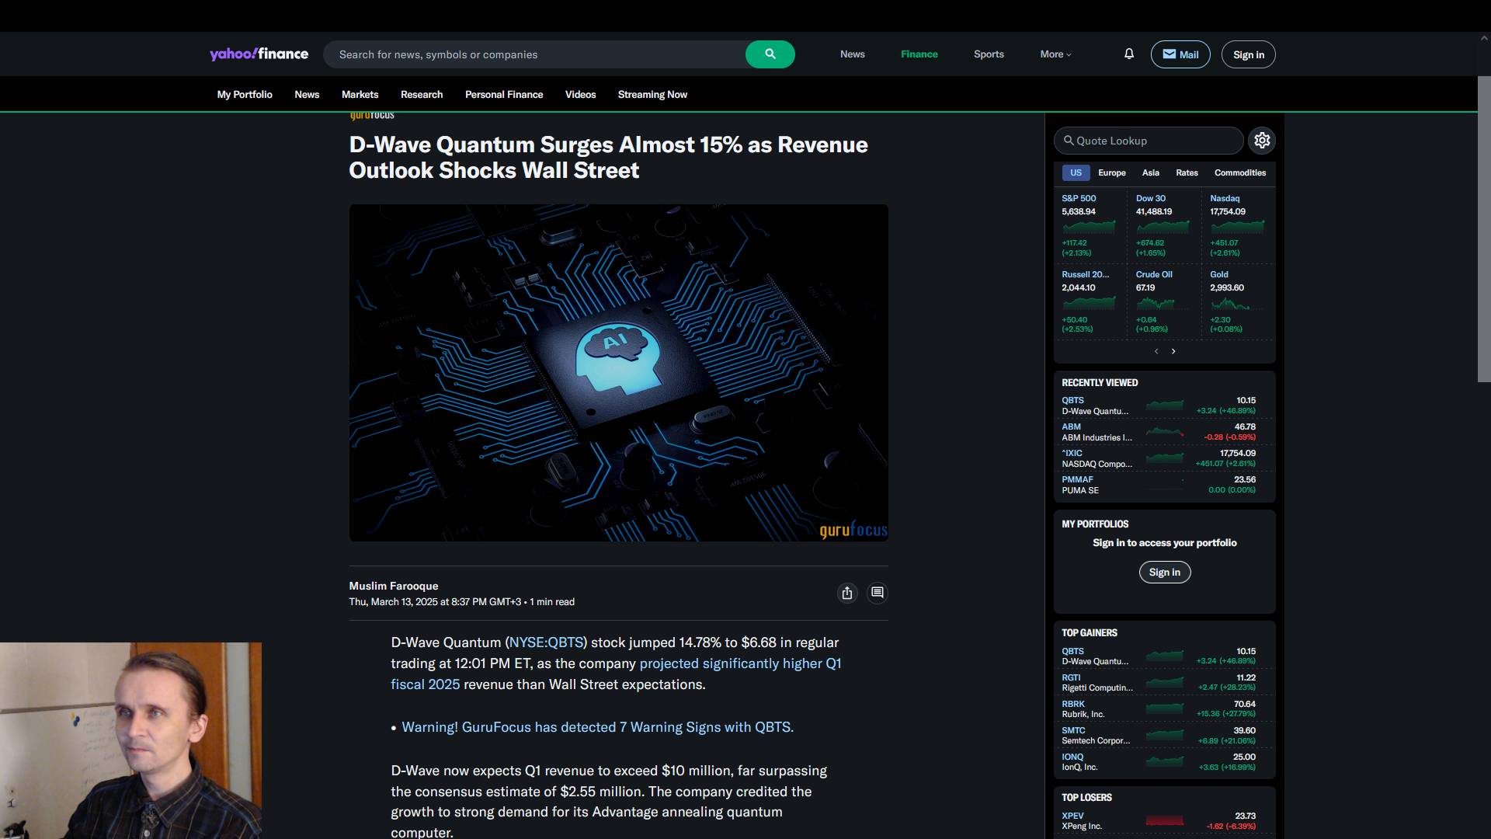The width and height of the screenshot is (1491, 839).
Task: Click the article share icon
Action: click(x=847, y=594)
